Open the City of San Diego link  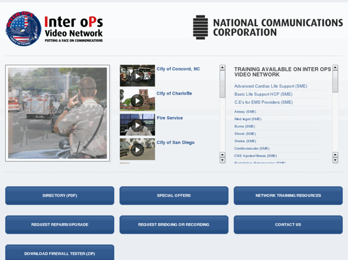[176, 143]
